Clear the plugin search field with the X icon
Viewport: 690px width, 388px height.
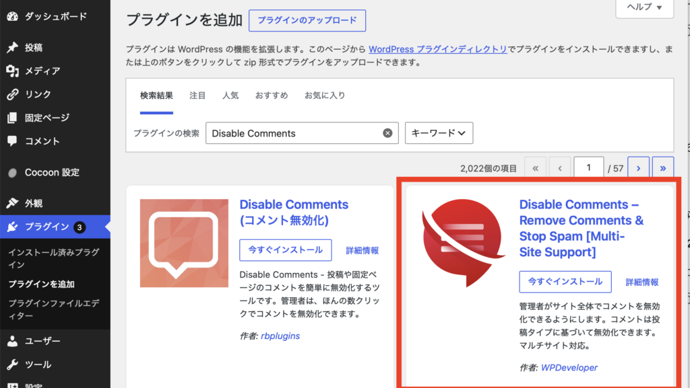click(387, 133)
